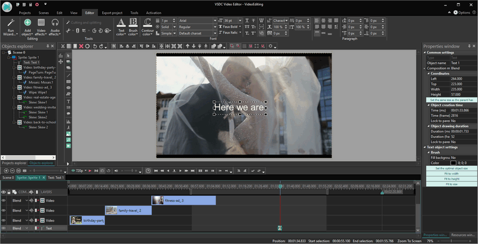Select the rectangle shape tool
The width and height of the screenshot is (478, 244).
(x=68, y=82)
